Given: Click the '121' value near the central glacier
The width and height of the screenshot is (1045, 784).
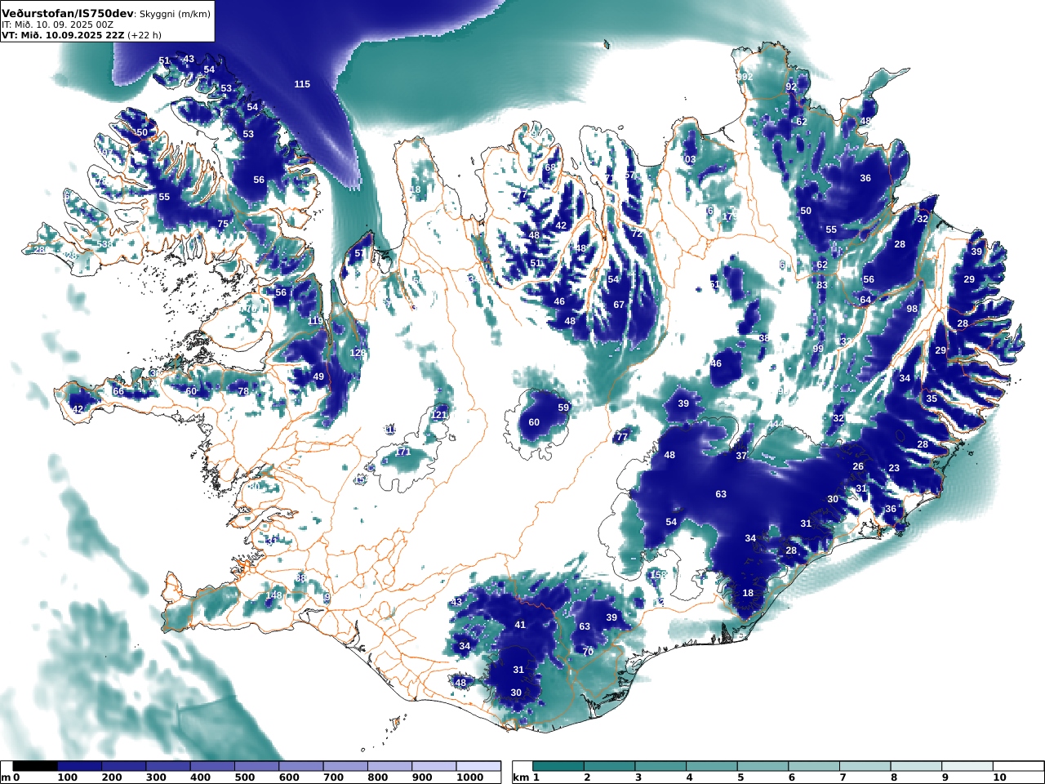Looking at the screenshot, I should point(439,415).
